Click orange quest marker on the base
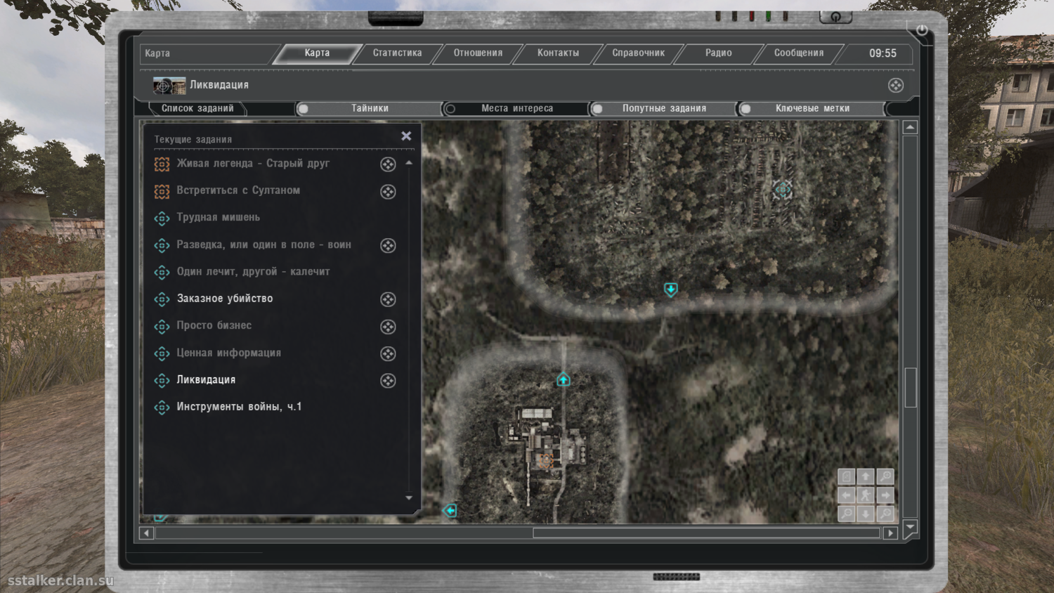The height and width of the screenshot is (593, 1054). (x=546, y=460)
